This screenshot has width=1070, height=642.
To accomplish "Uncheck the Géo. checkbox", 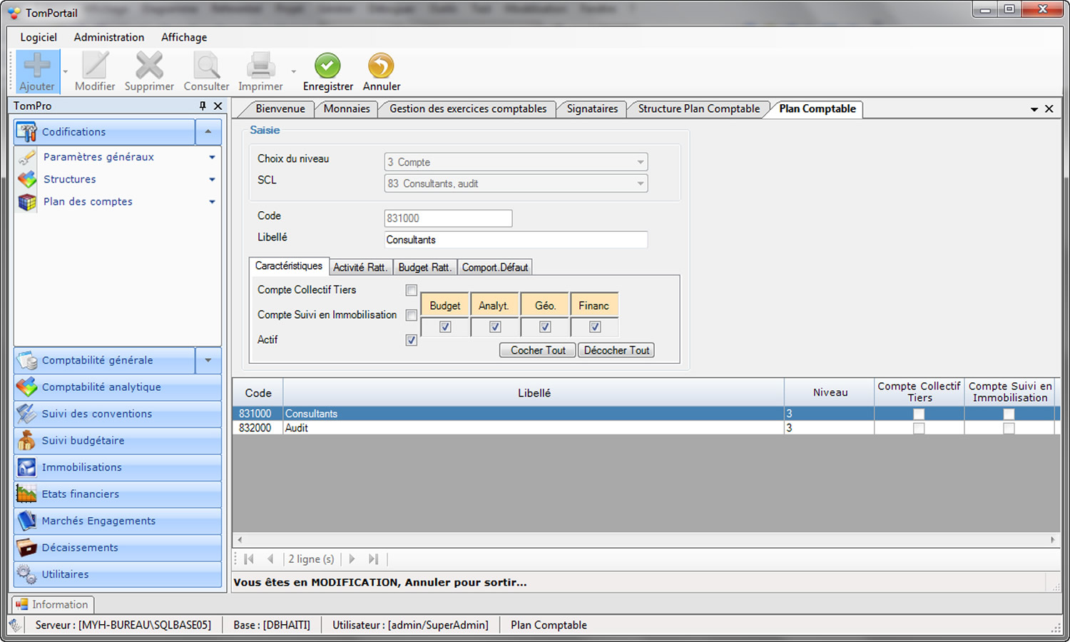I will pyautogui.click(x=545, y=327).
